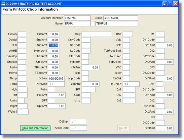The width and height of the screenshot is (184, 140).
Task: Click the middle initial box
Action: (x=93, y=23)
